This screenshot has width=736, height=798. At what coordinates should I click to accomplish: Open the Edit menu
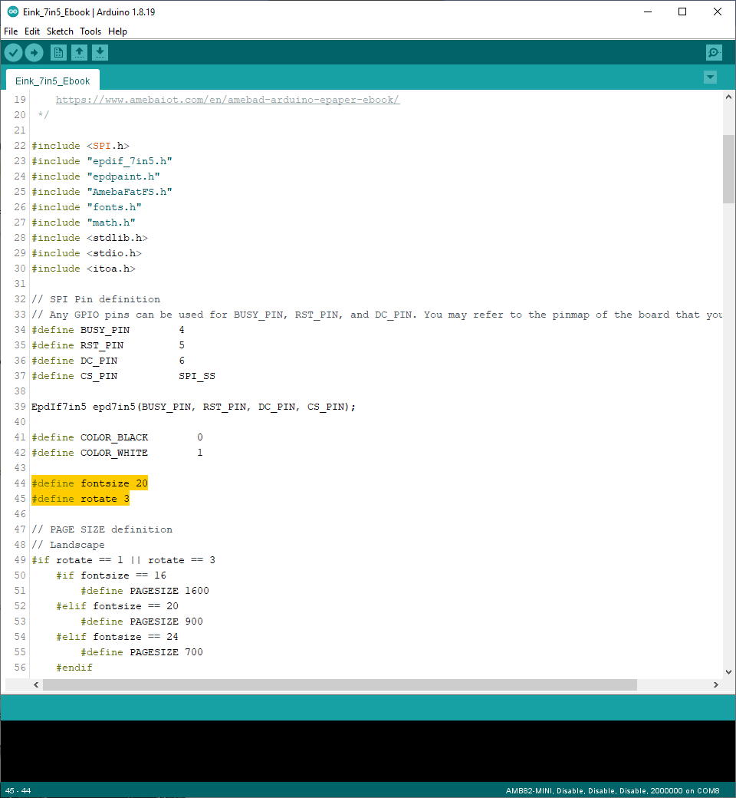[x=31, y=31]
